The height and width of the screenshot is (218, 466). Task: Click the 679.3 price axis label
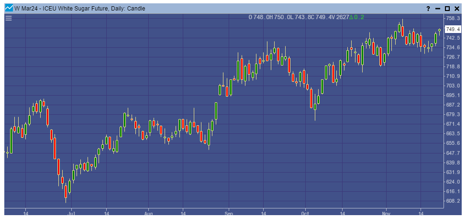click(x=453, y=114)
